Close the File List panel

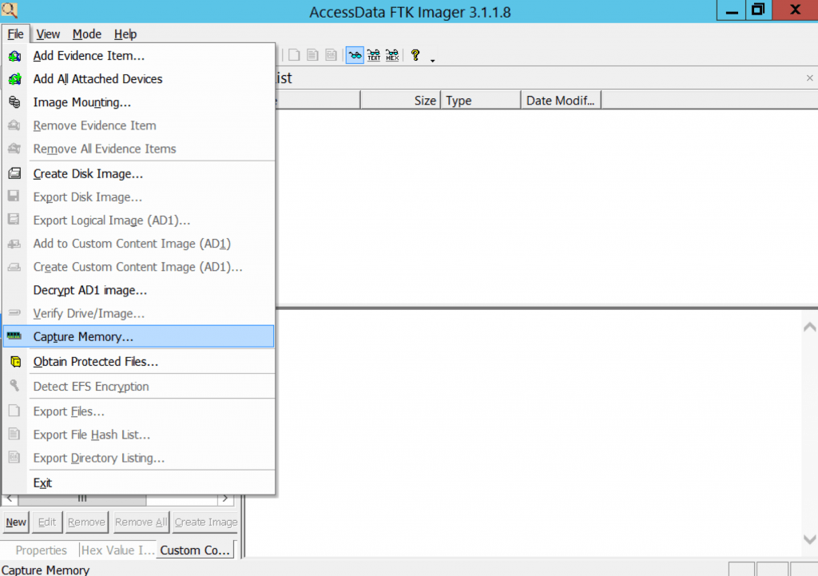(x=810, y=77)
